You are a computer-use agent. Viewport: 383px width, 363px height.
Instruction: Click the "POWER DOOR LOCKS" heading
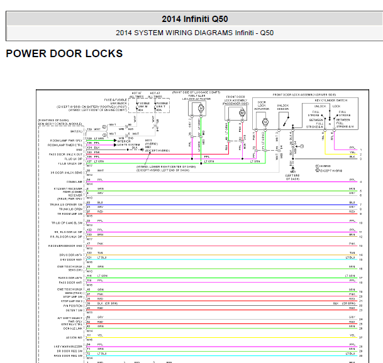pos(64,53)
